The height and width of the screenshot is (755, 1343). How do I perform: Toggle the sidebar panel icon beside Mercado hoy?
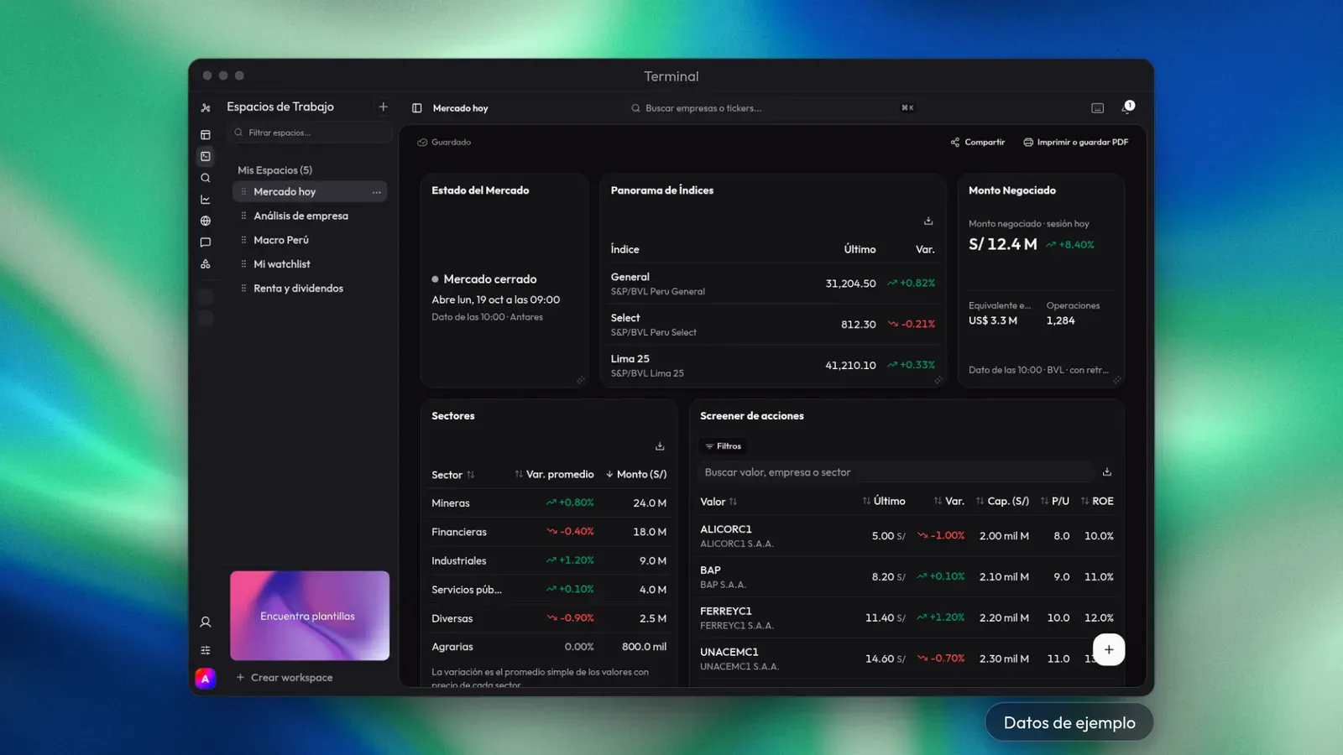point(417,108)
